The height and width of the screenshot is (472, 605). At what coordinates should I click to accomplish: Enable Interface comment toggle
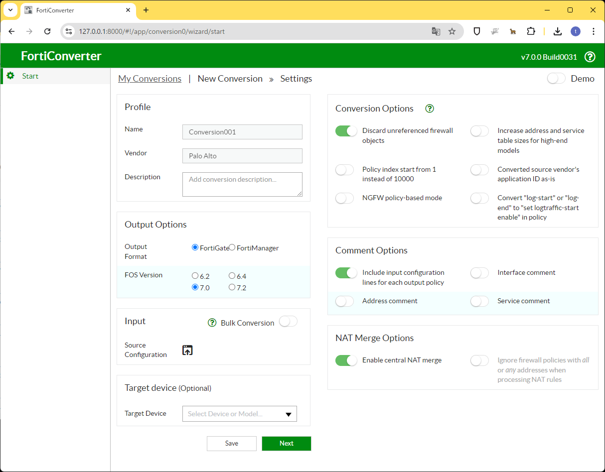479,273
